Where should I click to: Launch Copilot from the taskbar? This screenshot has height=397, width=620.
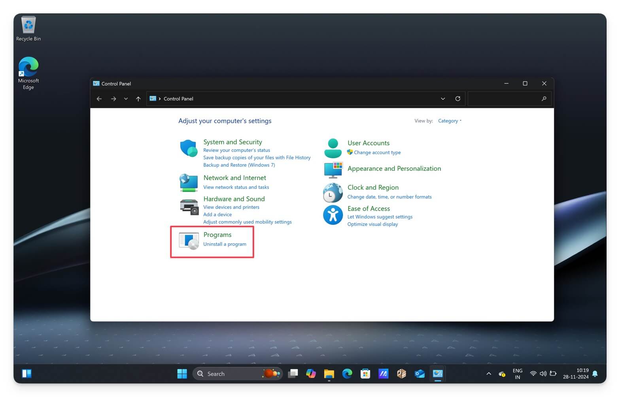311,374
